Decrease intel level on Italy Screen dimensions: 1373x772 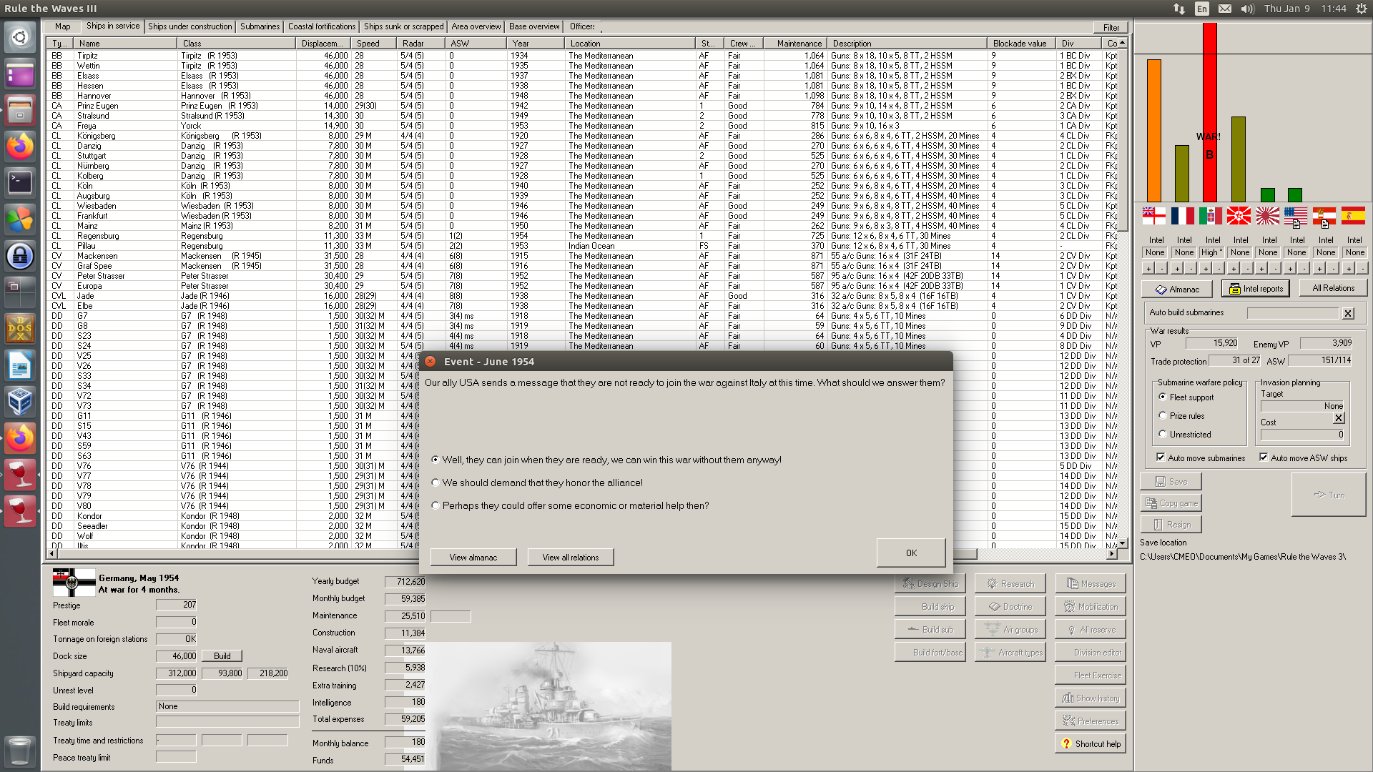[1219, 269]
